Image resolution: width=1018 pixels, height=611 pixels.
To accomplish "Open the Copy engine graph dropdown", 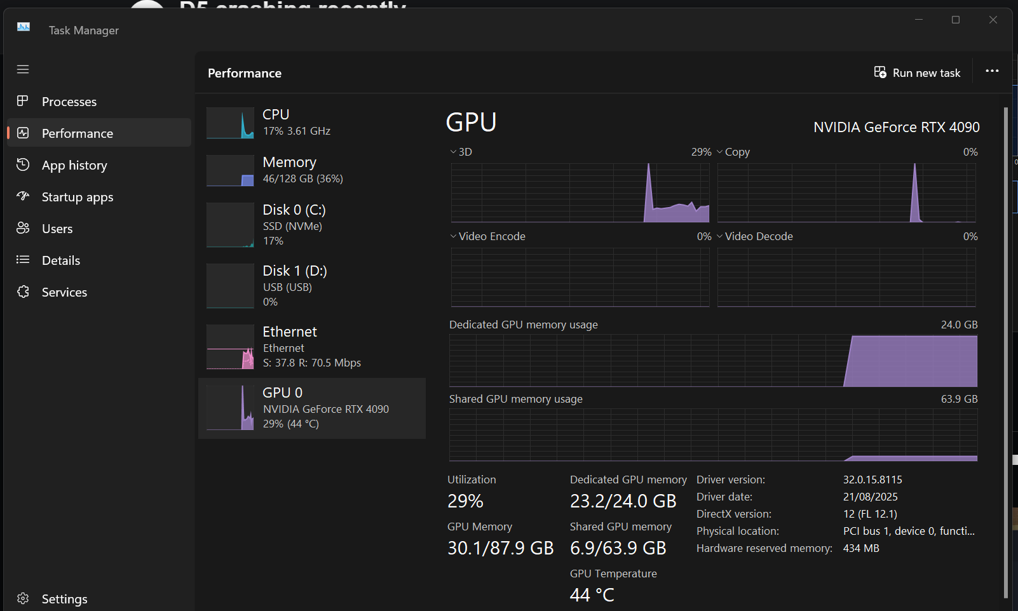I will (x=719, y=152).
